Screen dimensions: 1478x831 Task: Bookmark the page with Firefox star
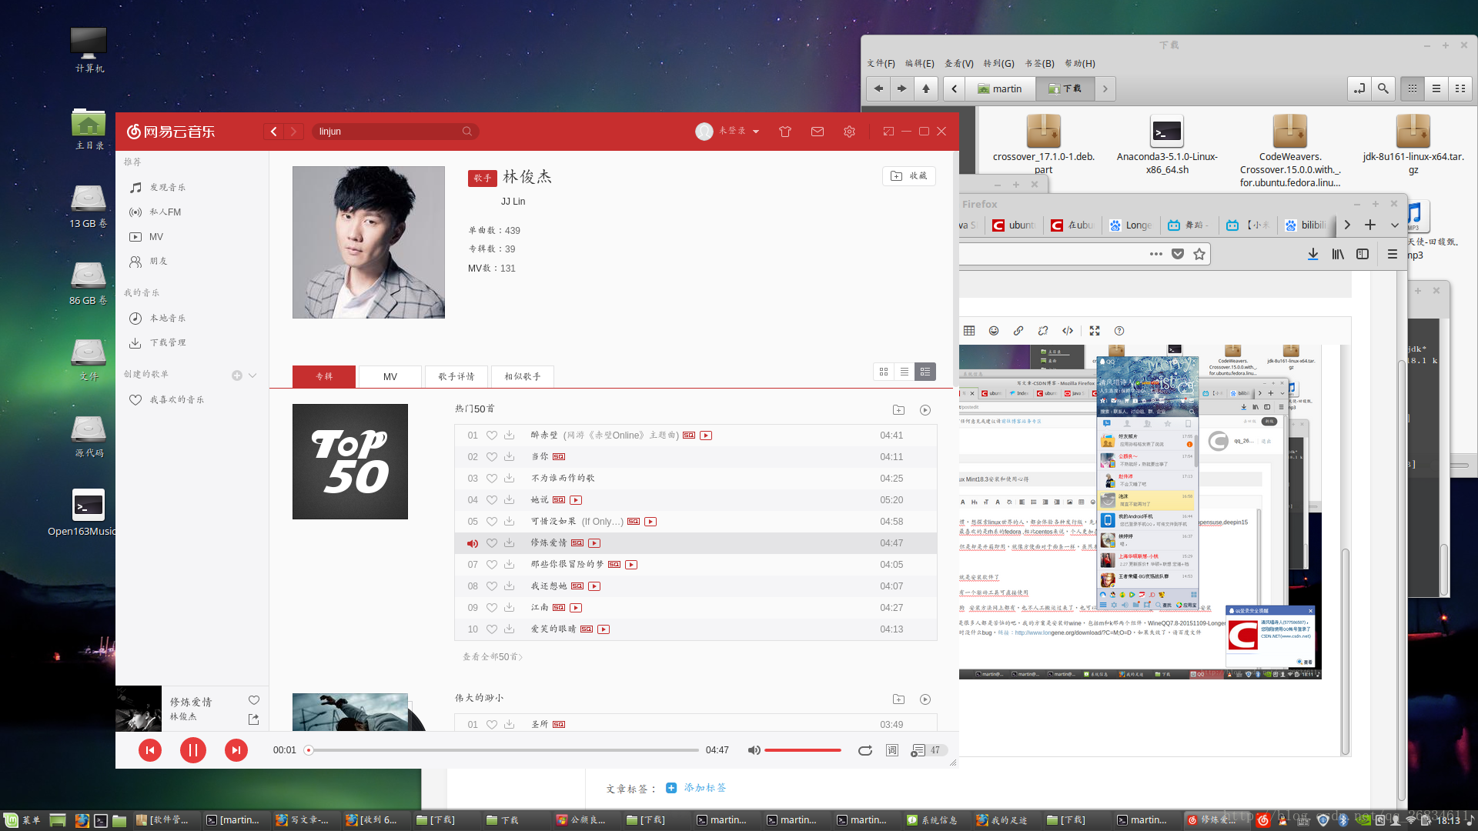pos(1199,254)
